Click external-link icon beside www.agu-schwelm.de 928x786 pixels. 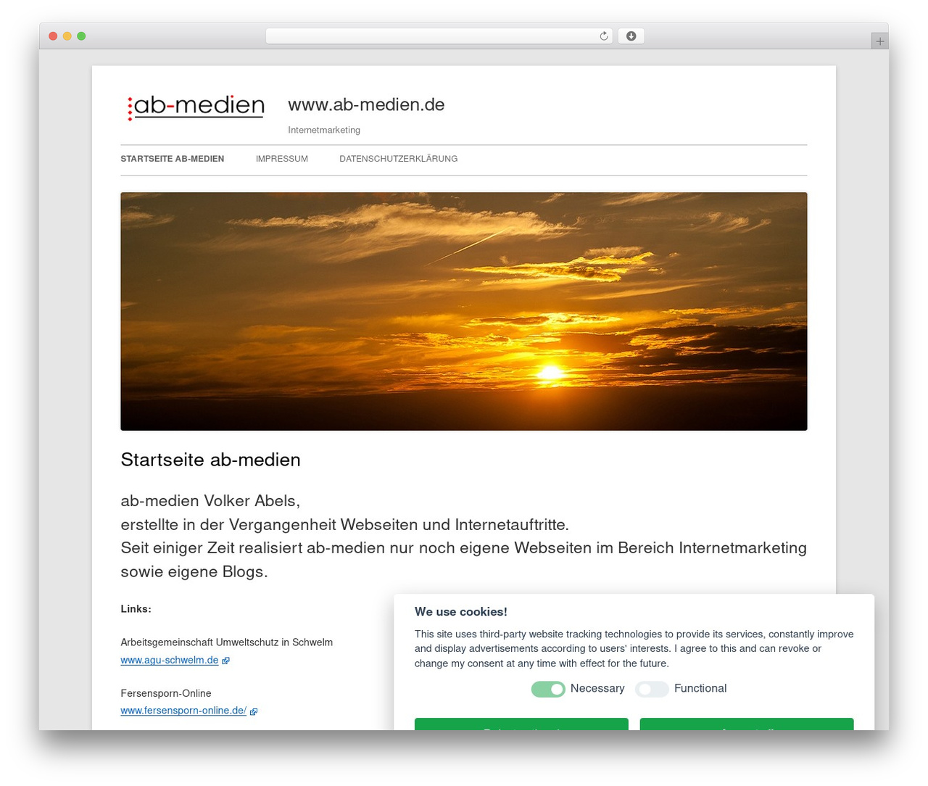tap(225, 661)
